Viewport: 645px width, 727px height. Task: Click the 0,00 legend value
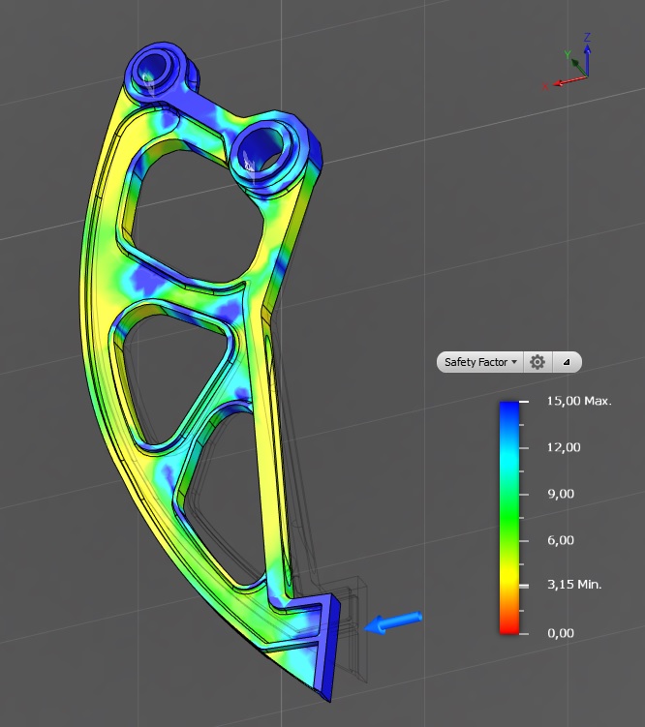pyautogui.click(x=561, y=633)
